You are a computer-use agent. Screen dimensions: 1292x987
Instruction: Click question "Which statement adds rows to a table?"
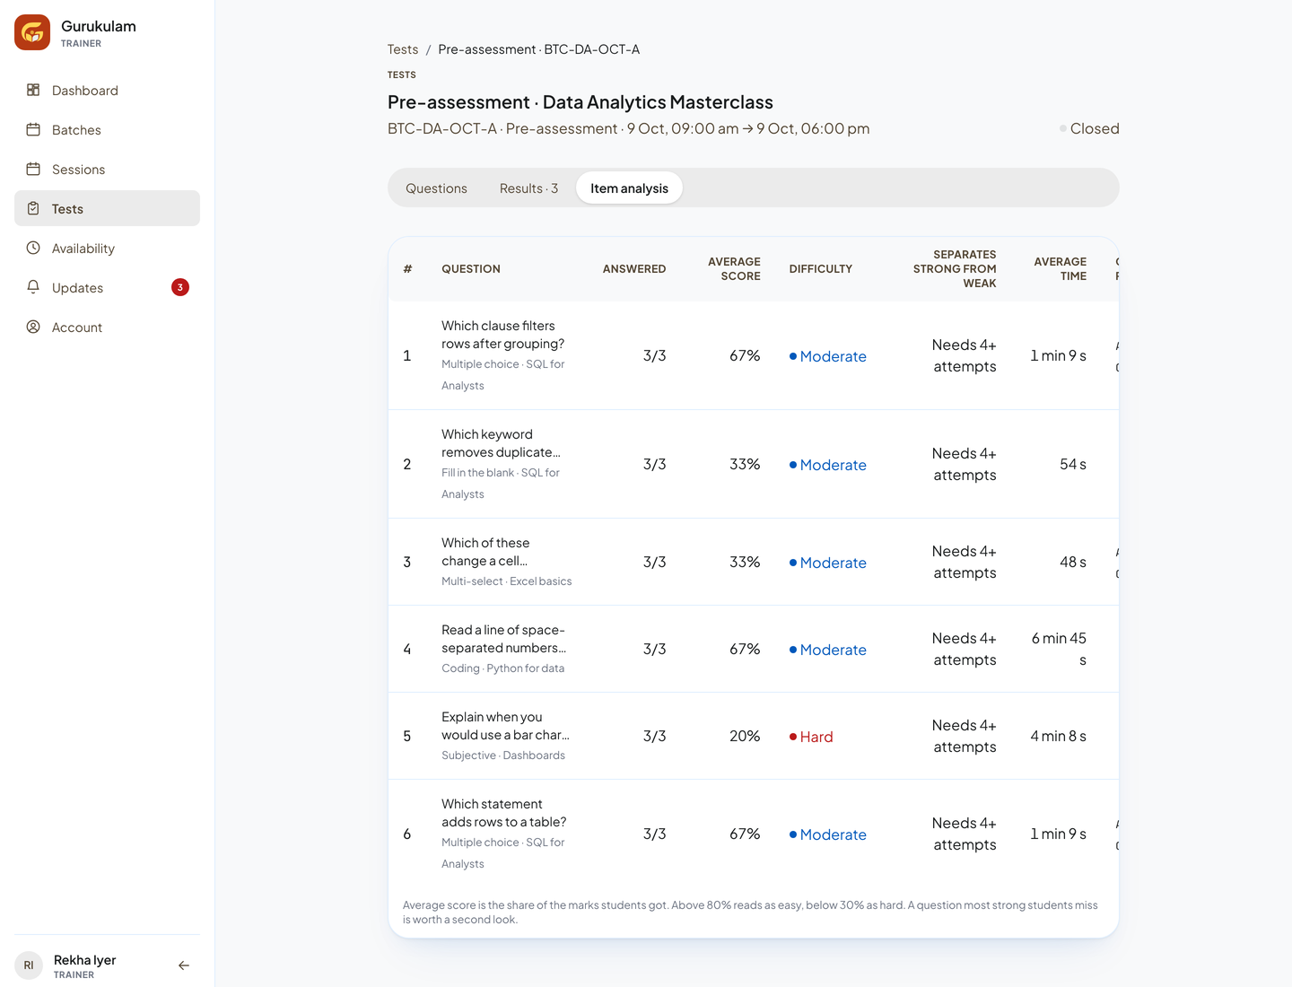(503, 813)
